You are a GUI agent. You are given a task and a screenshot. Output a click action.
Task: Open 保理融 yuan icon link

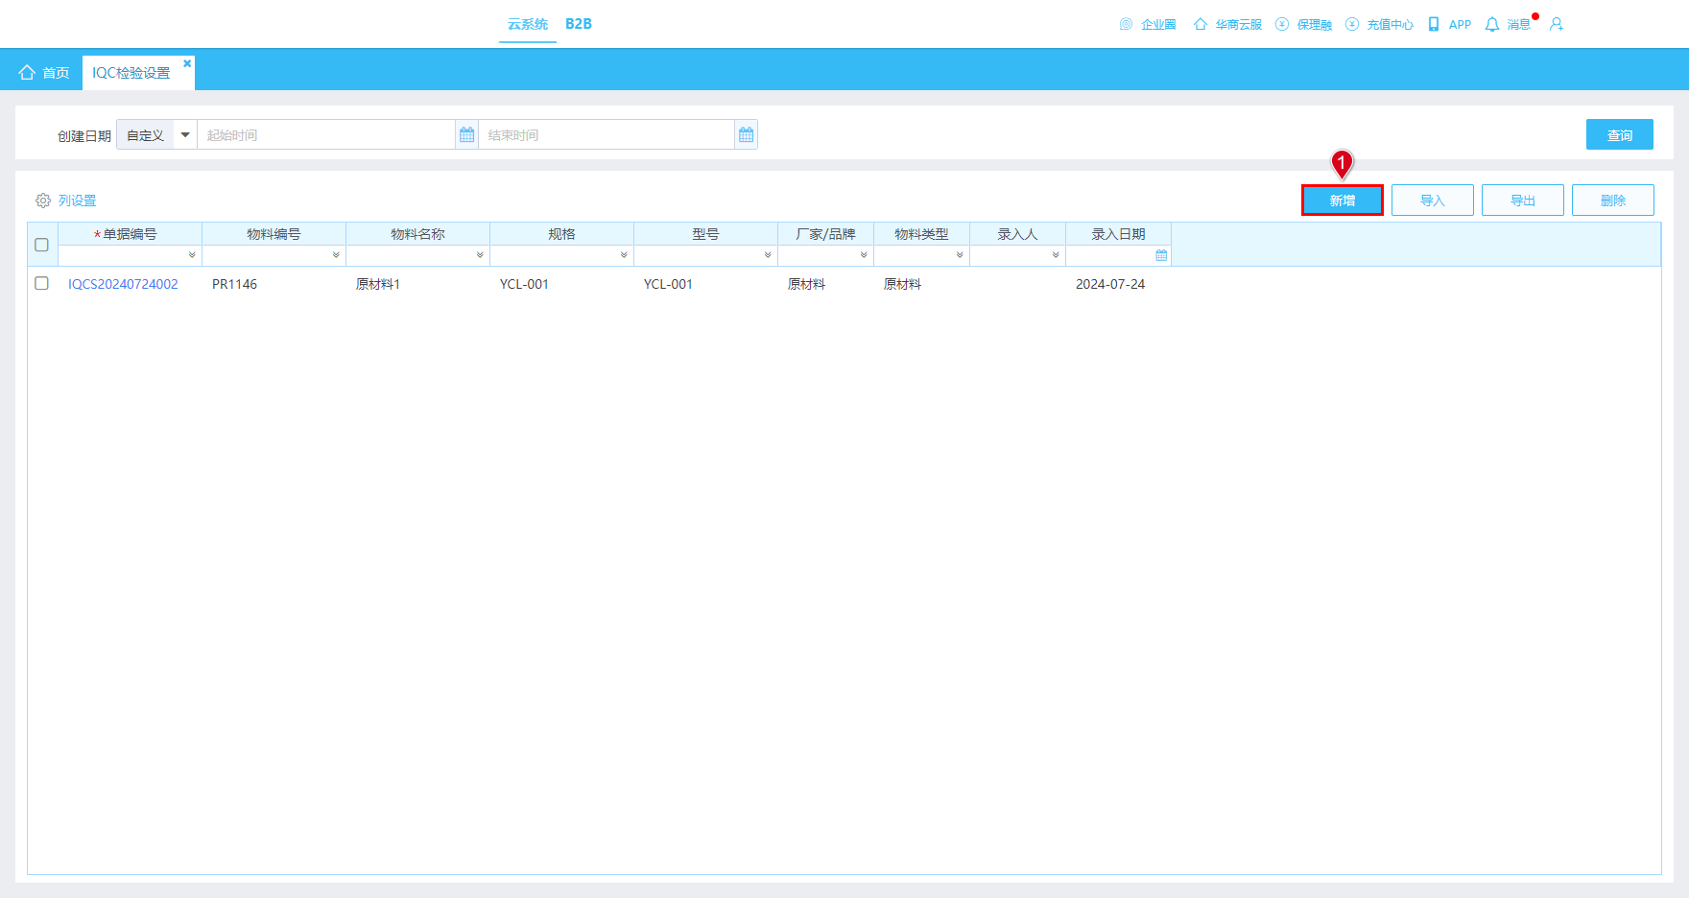1282,24
